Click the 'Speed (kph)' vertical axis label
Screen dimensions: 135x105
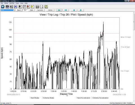(2, 53)
